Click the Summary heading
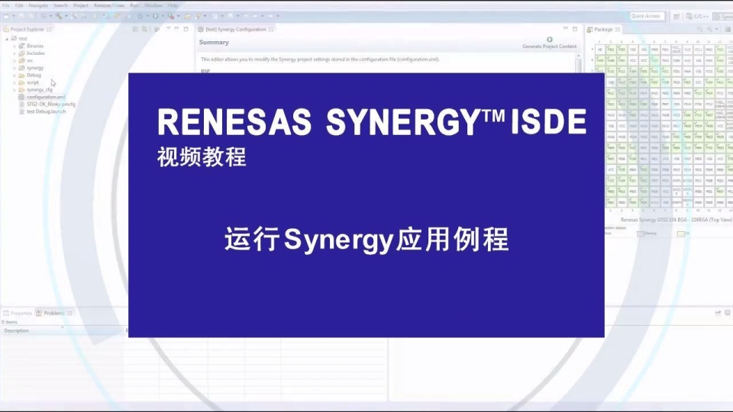Image resolution: width=733 pixels, height=412 pixels. pos(214,43)
